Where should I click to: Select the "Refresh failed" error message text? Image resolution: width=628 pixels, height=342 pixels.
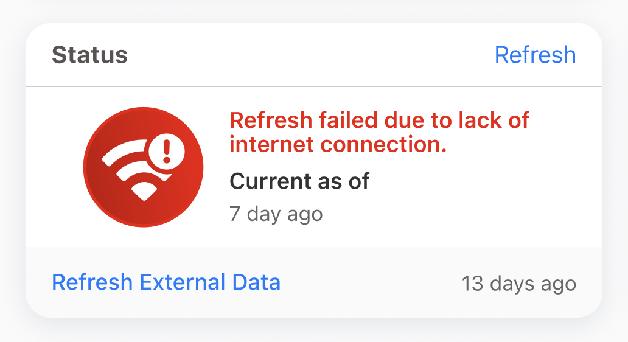pos(379,132)
